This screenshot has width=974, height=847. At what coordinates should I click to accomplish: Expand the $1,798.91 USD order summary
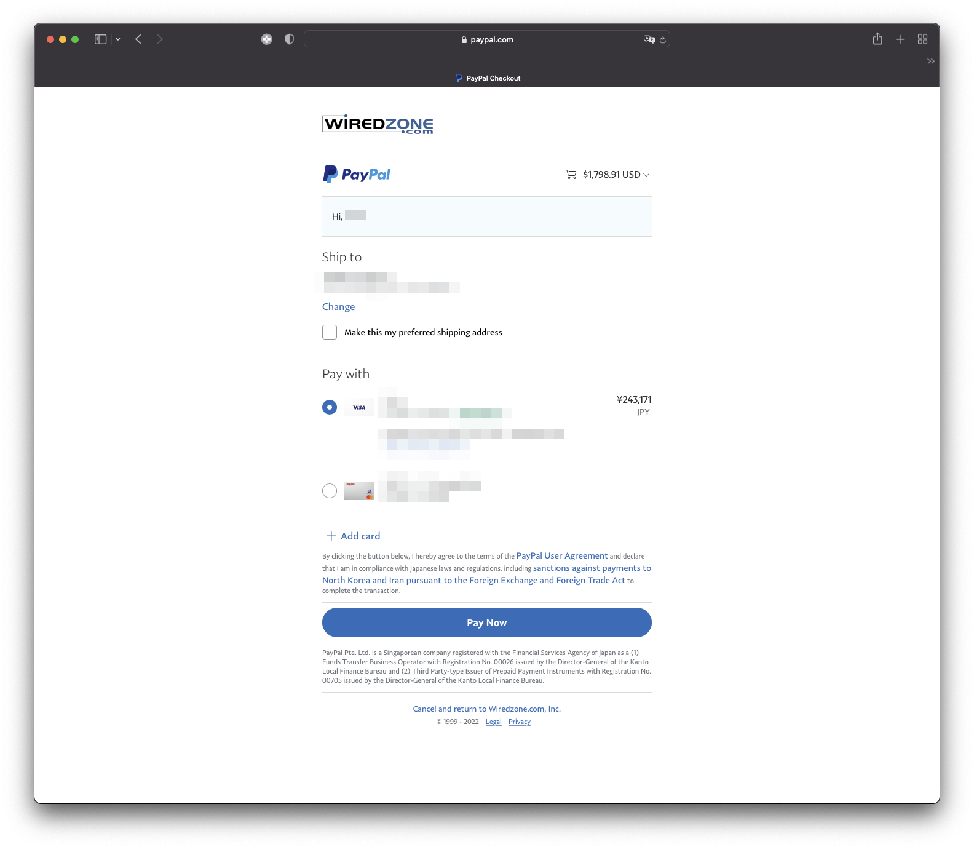(x=616, y=175)
